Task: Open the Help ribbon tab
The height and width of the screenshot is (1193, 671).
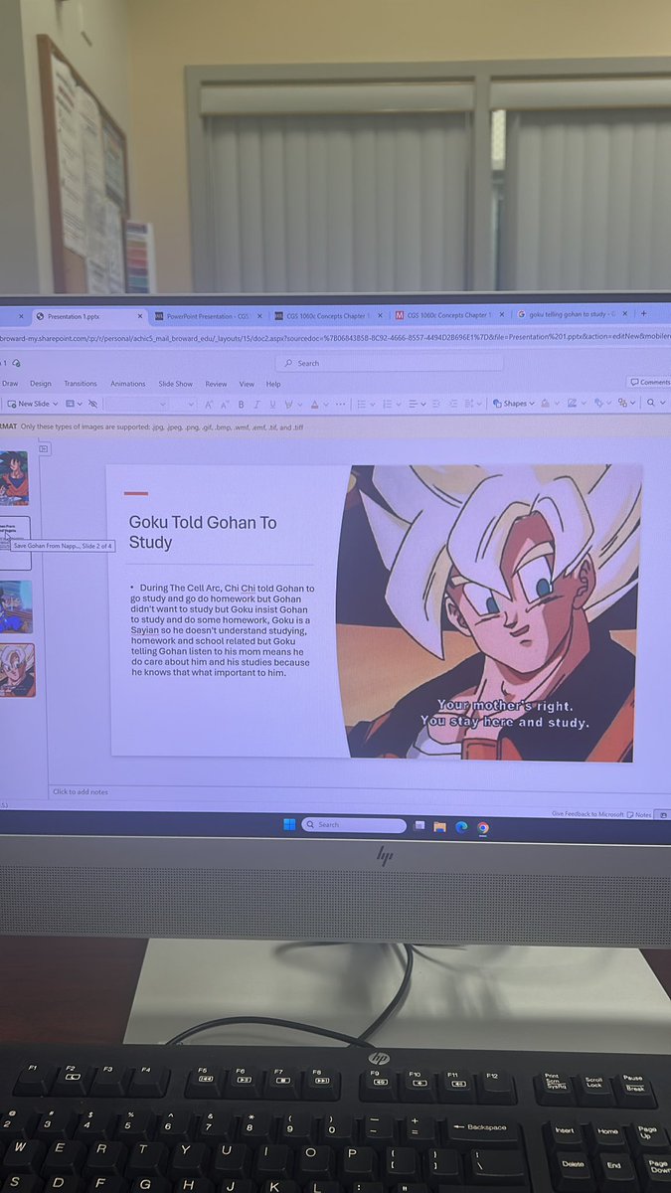Action: 273,384
